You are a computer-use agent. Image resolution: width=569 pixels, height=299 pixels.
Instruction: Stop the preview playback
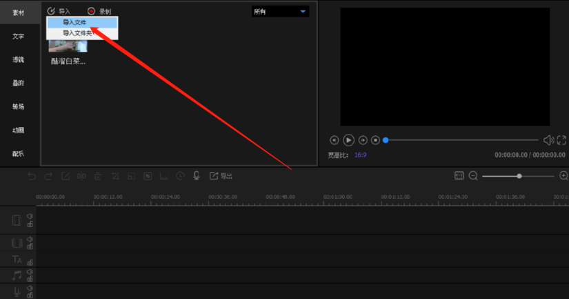click(x=376, y=140)
